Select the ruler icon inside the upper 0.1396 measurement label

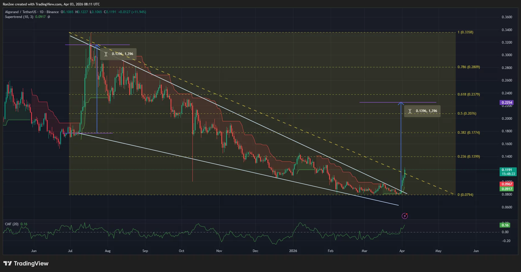click(x=106, y=54)
